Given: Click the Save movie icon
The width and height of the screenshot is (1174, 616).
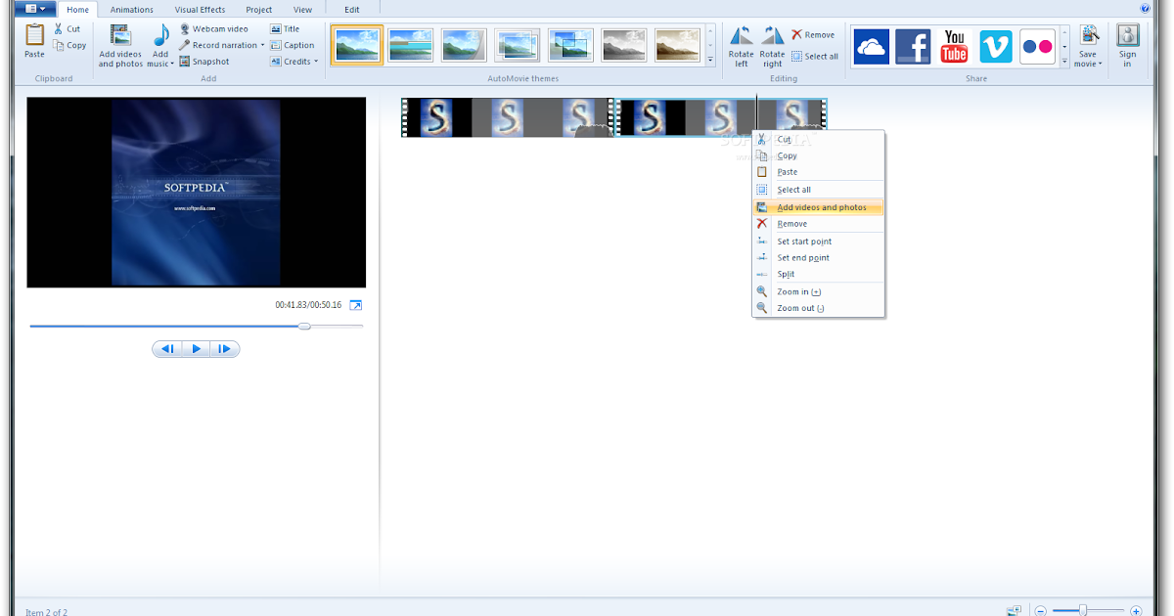Looking at the screenshot, I should click(x=1088, y=35).
